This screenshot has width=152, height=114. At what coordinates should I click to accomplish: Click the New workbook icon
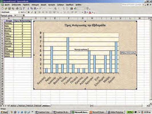[x=3, y=9]
